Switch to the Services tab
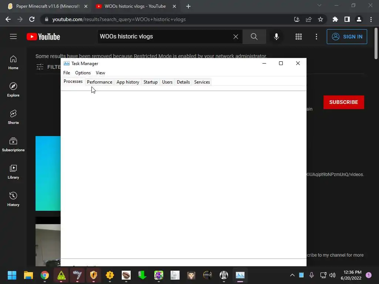Image resolution: width=379 pixels, height=284 pixels. (x=202, y=82)
